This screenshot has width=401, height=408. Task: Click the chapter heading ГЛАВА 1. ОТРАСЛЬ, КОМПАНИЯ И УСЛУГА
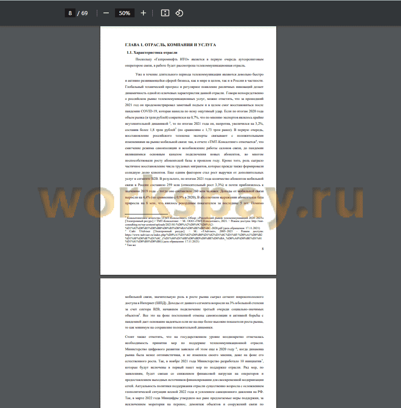point(171,45)
